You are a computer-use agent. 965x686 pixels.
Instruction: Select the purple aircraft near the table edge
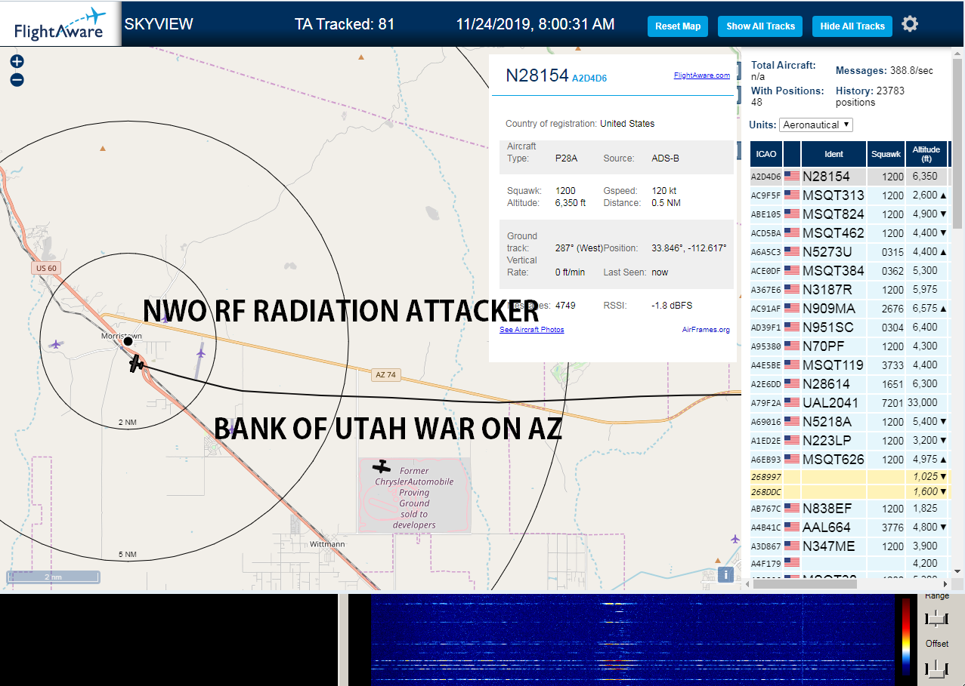(735, 539)
